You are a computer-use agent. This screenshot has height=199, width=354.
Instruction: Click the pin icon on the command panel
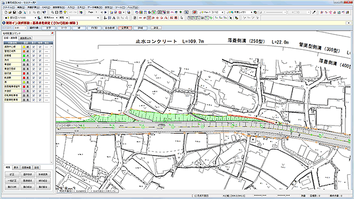pyautogui.click(x=53, y=33)
